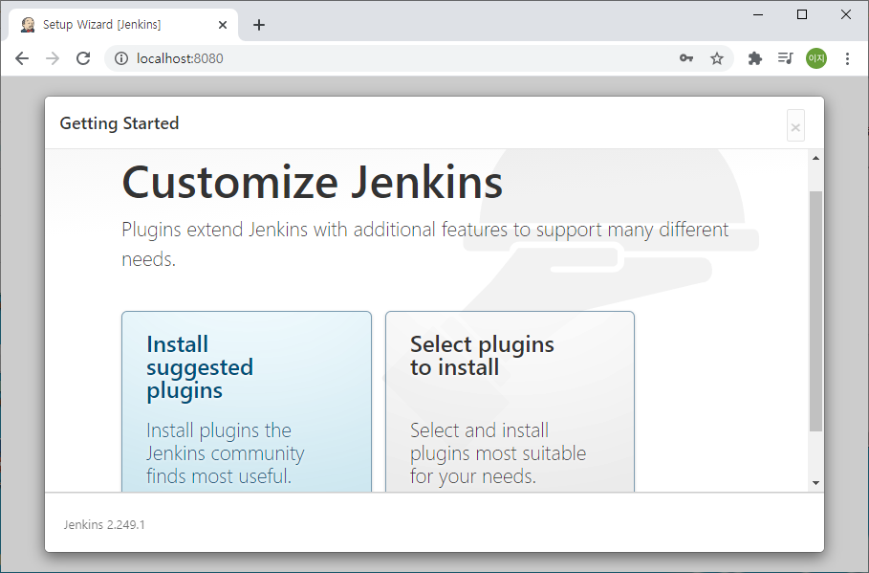Click the browser back arrow
The width and height of the screenshot is (869, 573).
pos(22,58)
